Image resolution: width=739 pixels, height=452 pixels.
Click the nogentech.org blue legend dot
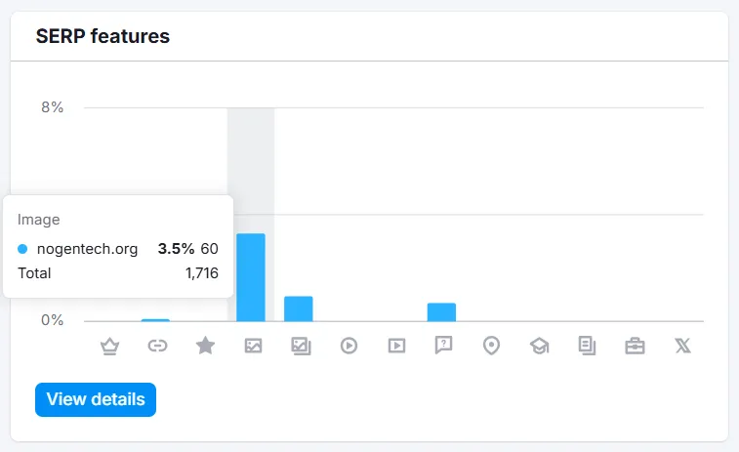click(x=22, y=249)
